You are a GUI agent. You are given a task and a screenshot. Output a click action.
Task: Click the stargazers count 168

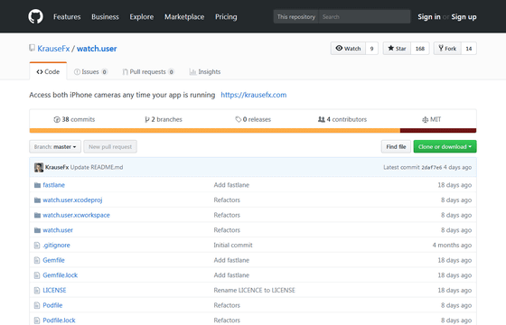(x=420, y=49)
